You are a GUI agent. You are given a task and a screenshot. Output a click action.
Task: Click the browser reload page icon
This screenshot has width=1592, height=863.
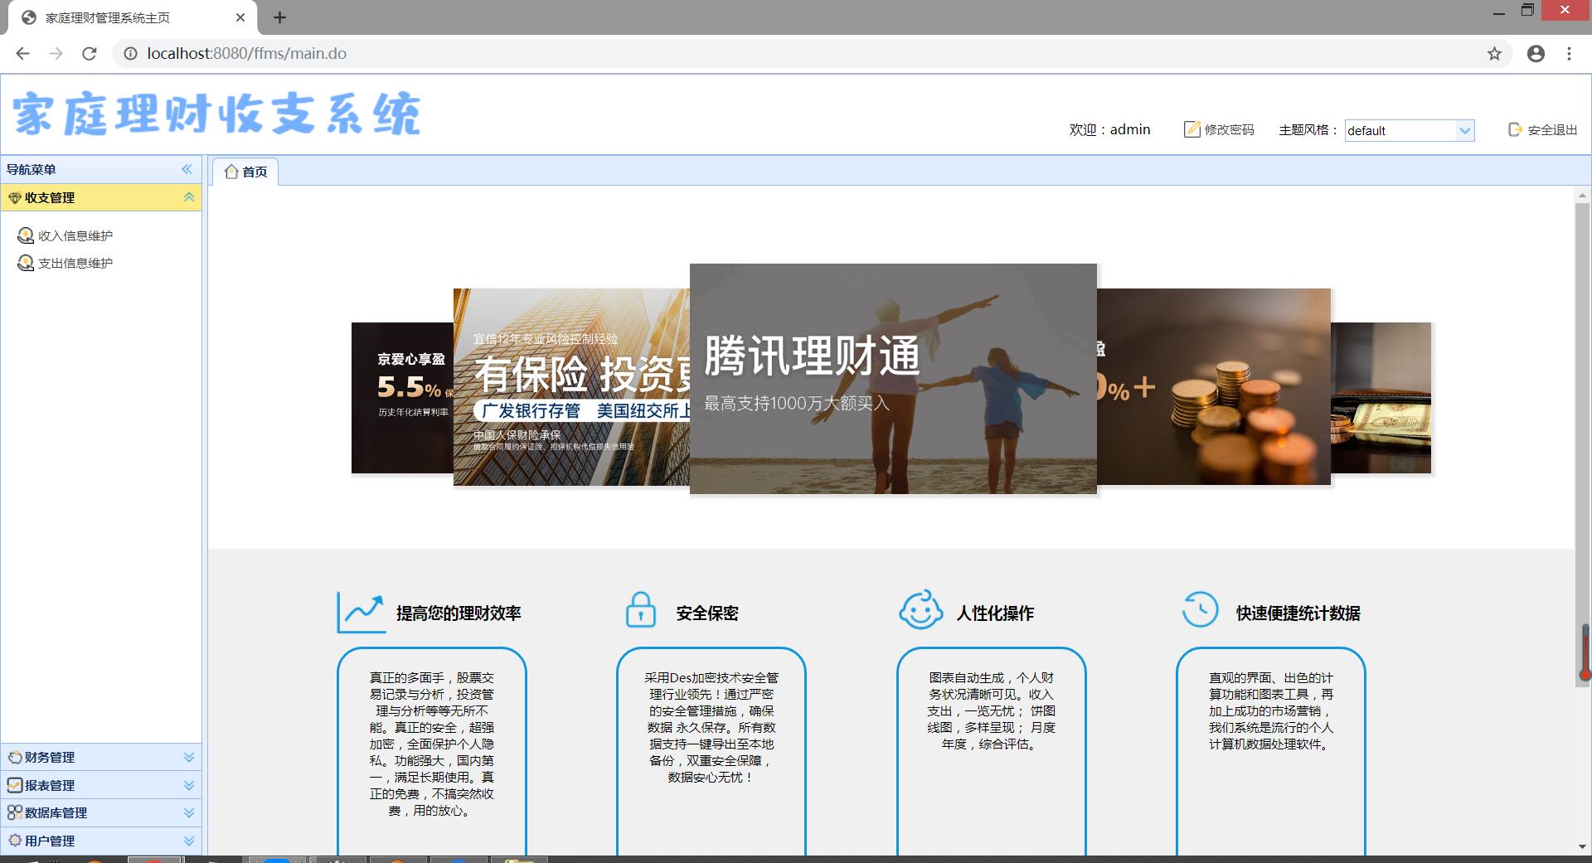[x=90, y=54]
